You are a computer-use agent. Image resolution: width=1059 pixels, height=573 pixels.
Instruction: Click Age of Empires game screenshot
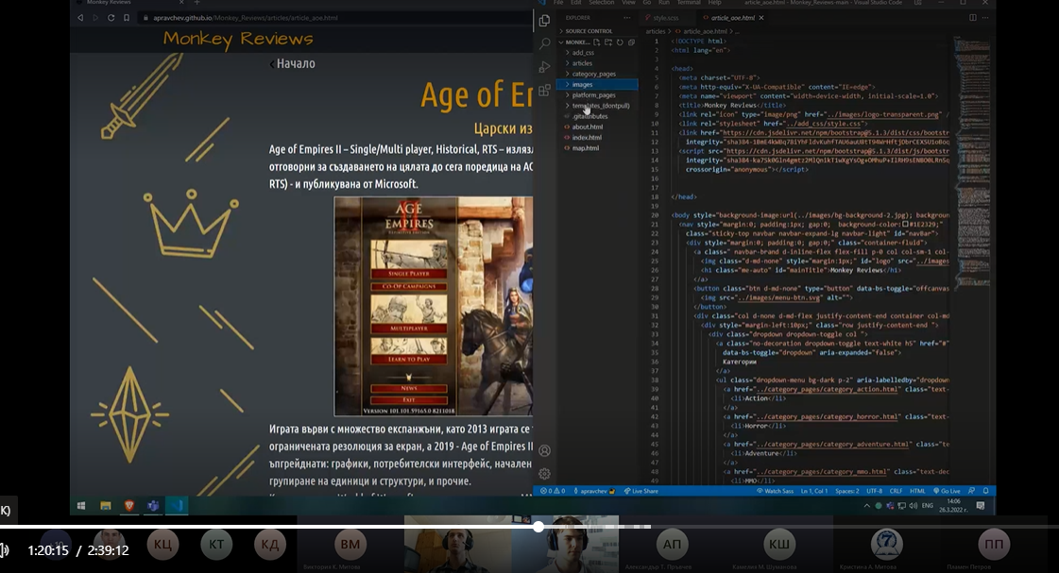click(x=433, y=307)
